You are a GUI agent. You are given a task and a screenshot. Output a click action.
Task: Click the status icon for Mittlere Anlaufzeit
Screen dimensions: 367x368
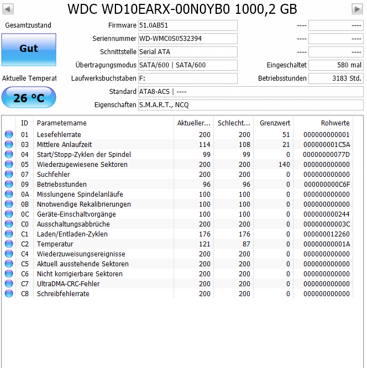(x=9, y=144)
